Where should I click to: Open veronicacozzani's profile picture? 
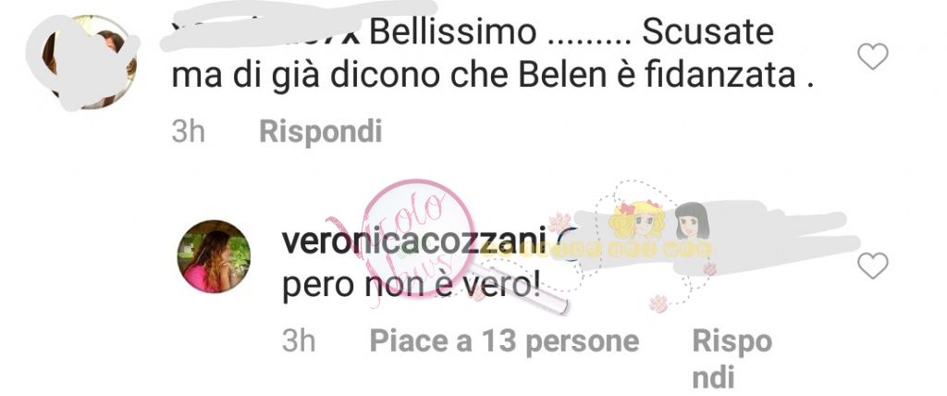tap(214, 256)
